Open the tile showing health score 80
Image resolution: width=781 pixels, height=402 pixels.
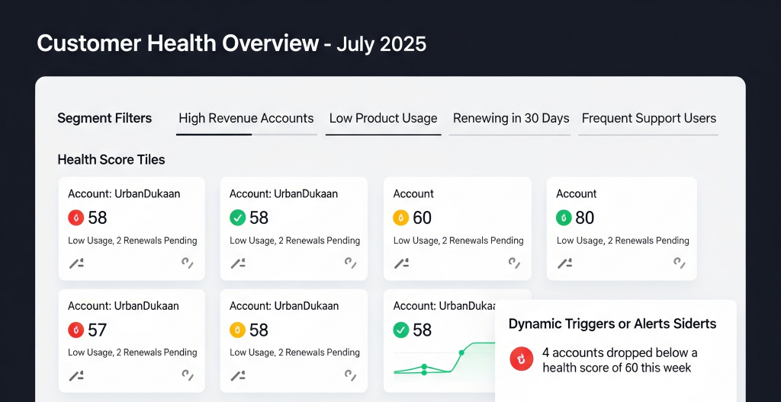622,228
